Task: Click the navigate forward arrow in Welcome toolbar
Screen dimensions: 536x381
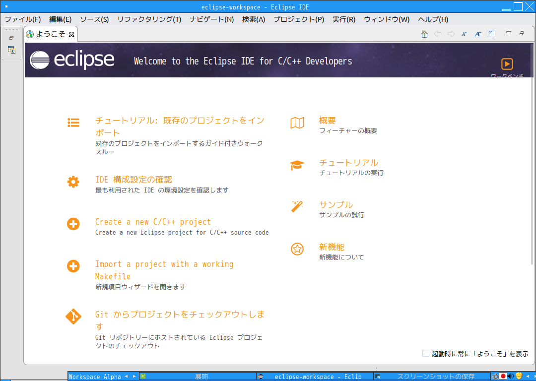Action: (451, 34)
